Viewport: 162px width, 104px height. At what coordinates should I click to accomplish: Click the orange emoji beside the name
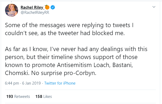[x=47, y=7]
